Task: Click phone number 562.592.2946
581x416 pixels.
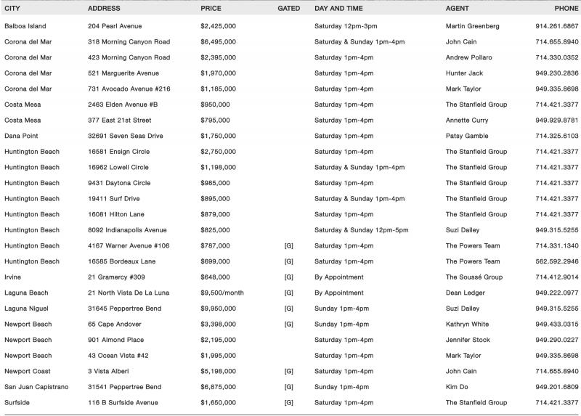Action: coord(556,261)
